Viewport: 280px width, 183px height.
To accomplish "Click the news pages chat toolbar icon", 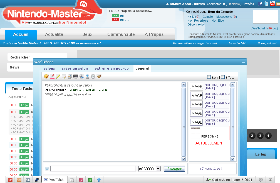I will pos(70,77).
